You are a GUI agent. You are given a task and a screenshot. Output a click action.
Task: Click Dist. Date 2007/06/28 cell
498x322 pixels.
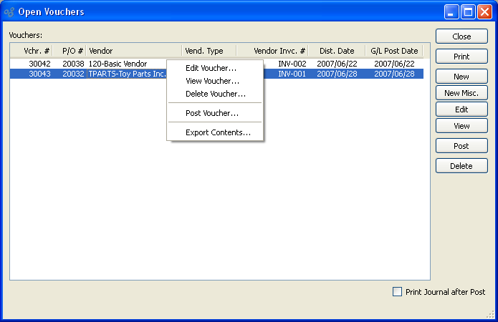[337, 74]
